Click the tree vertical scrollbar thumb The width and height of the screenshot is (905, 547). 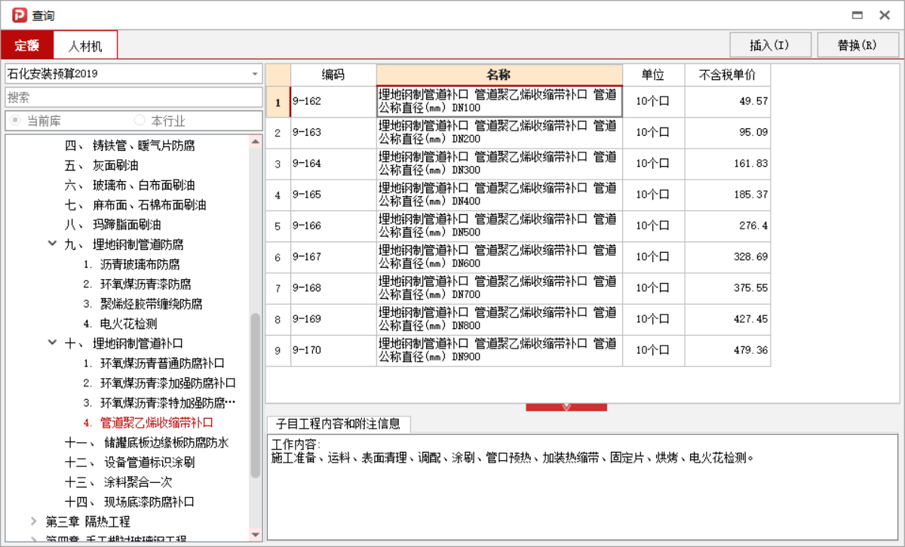[256, 395]
